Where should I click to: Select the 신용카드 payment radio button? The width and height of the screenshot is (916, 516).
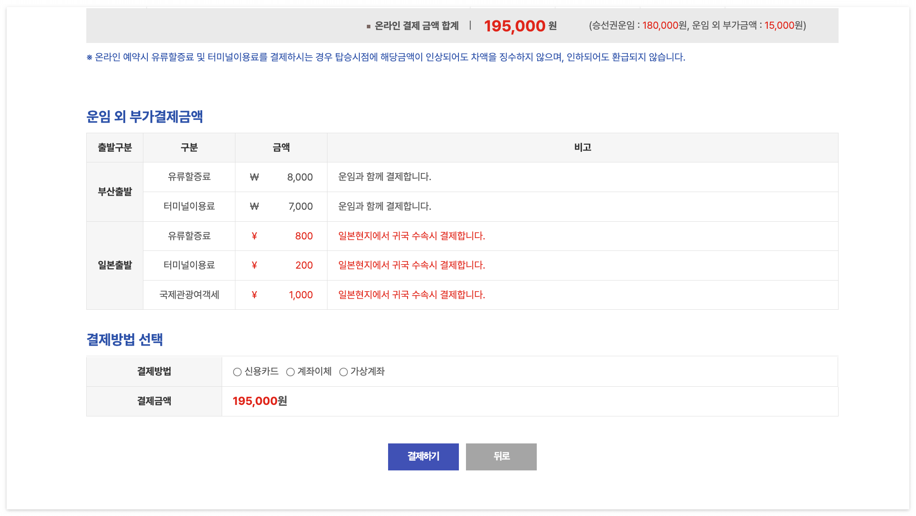click(237, 372)
